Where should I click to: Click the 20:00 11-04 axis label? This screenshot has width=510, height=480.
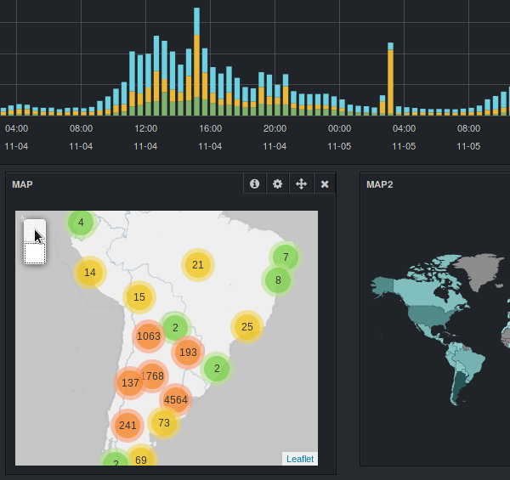275,137
